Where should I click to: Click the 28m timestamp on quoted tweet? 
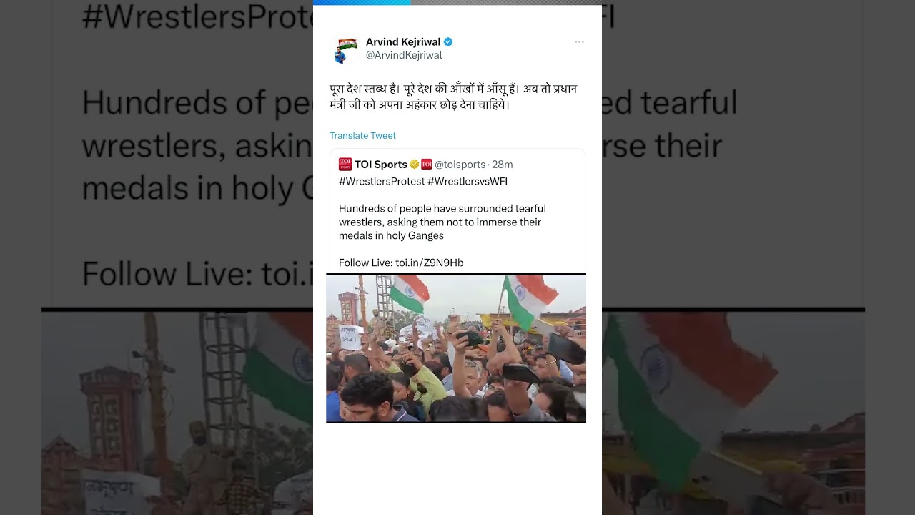(x=503, y=165)
